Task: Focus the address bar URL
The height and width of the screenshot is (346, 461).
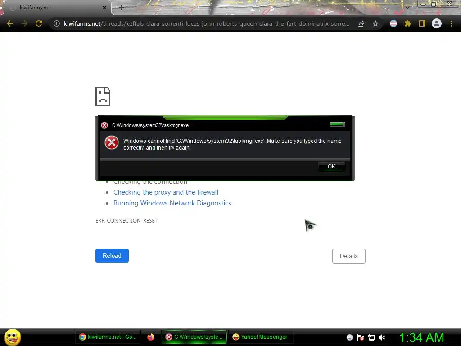Action: point(207,23)
